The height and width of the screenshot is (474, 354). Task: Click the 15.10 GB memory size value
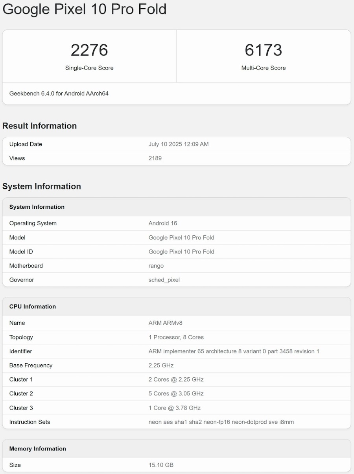click(161, 465)
